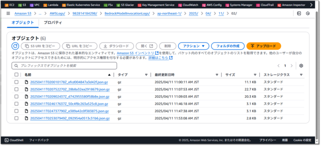Select checkbox for d742955580f58b8e file
The width and height of the screenshot is (321, 146).
(16, 96)
